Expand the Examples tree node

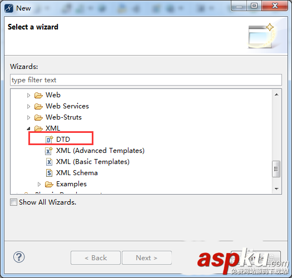(x=39, y=184)
